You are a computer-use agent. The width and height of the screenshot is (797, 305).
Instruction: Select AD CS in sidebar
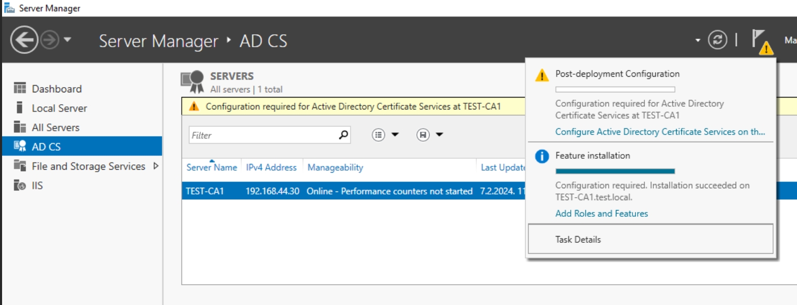click(81, 146)
